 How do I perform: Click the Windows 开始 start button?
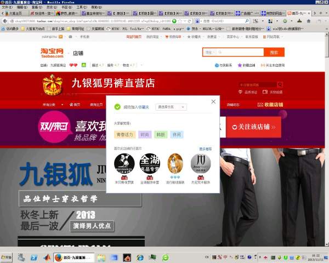pos(7,258)
